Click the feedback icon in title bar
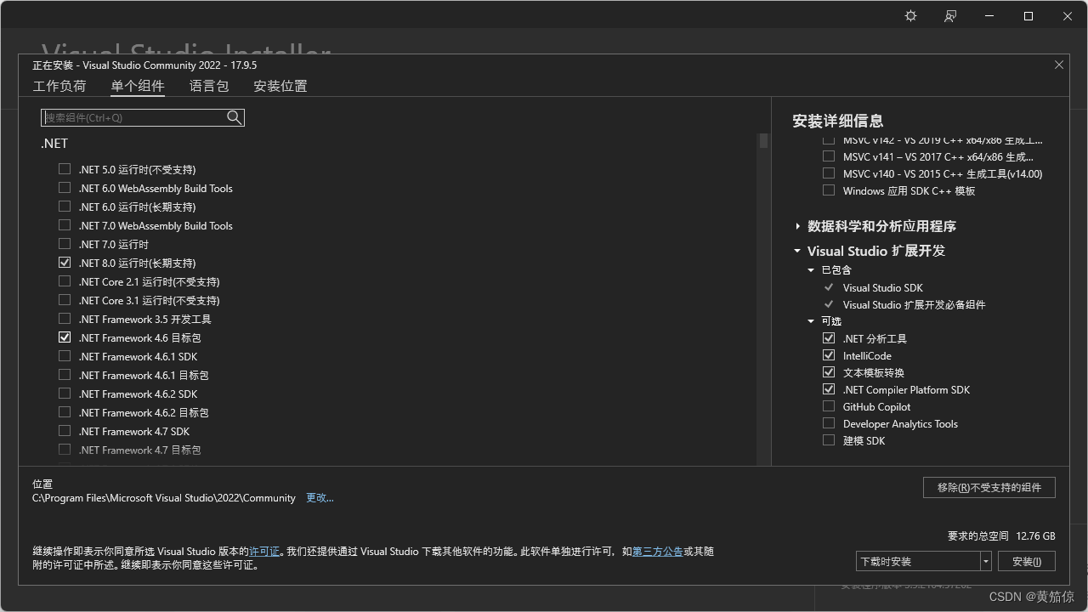 (950, 16)
